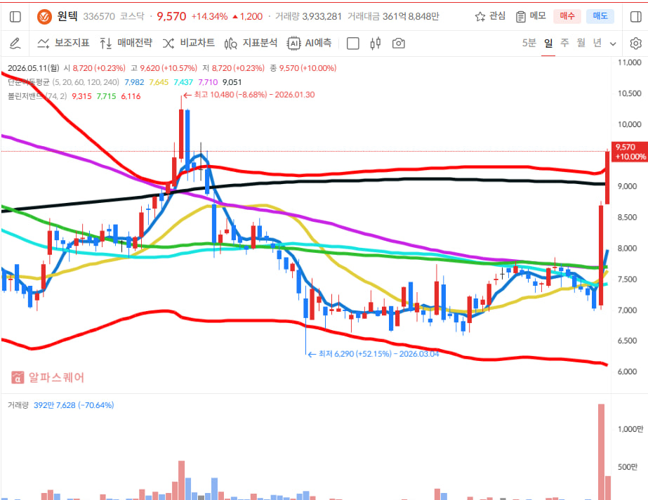Screen dimensions: 648x500
Task: Click the 매도 sell button
Action: (600, 16)
